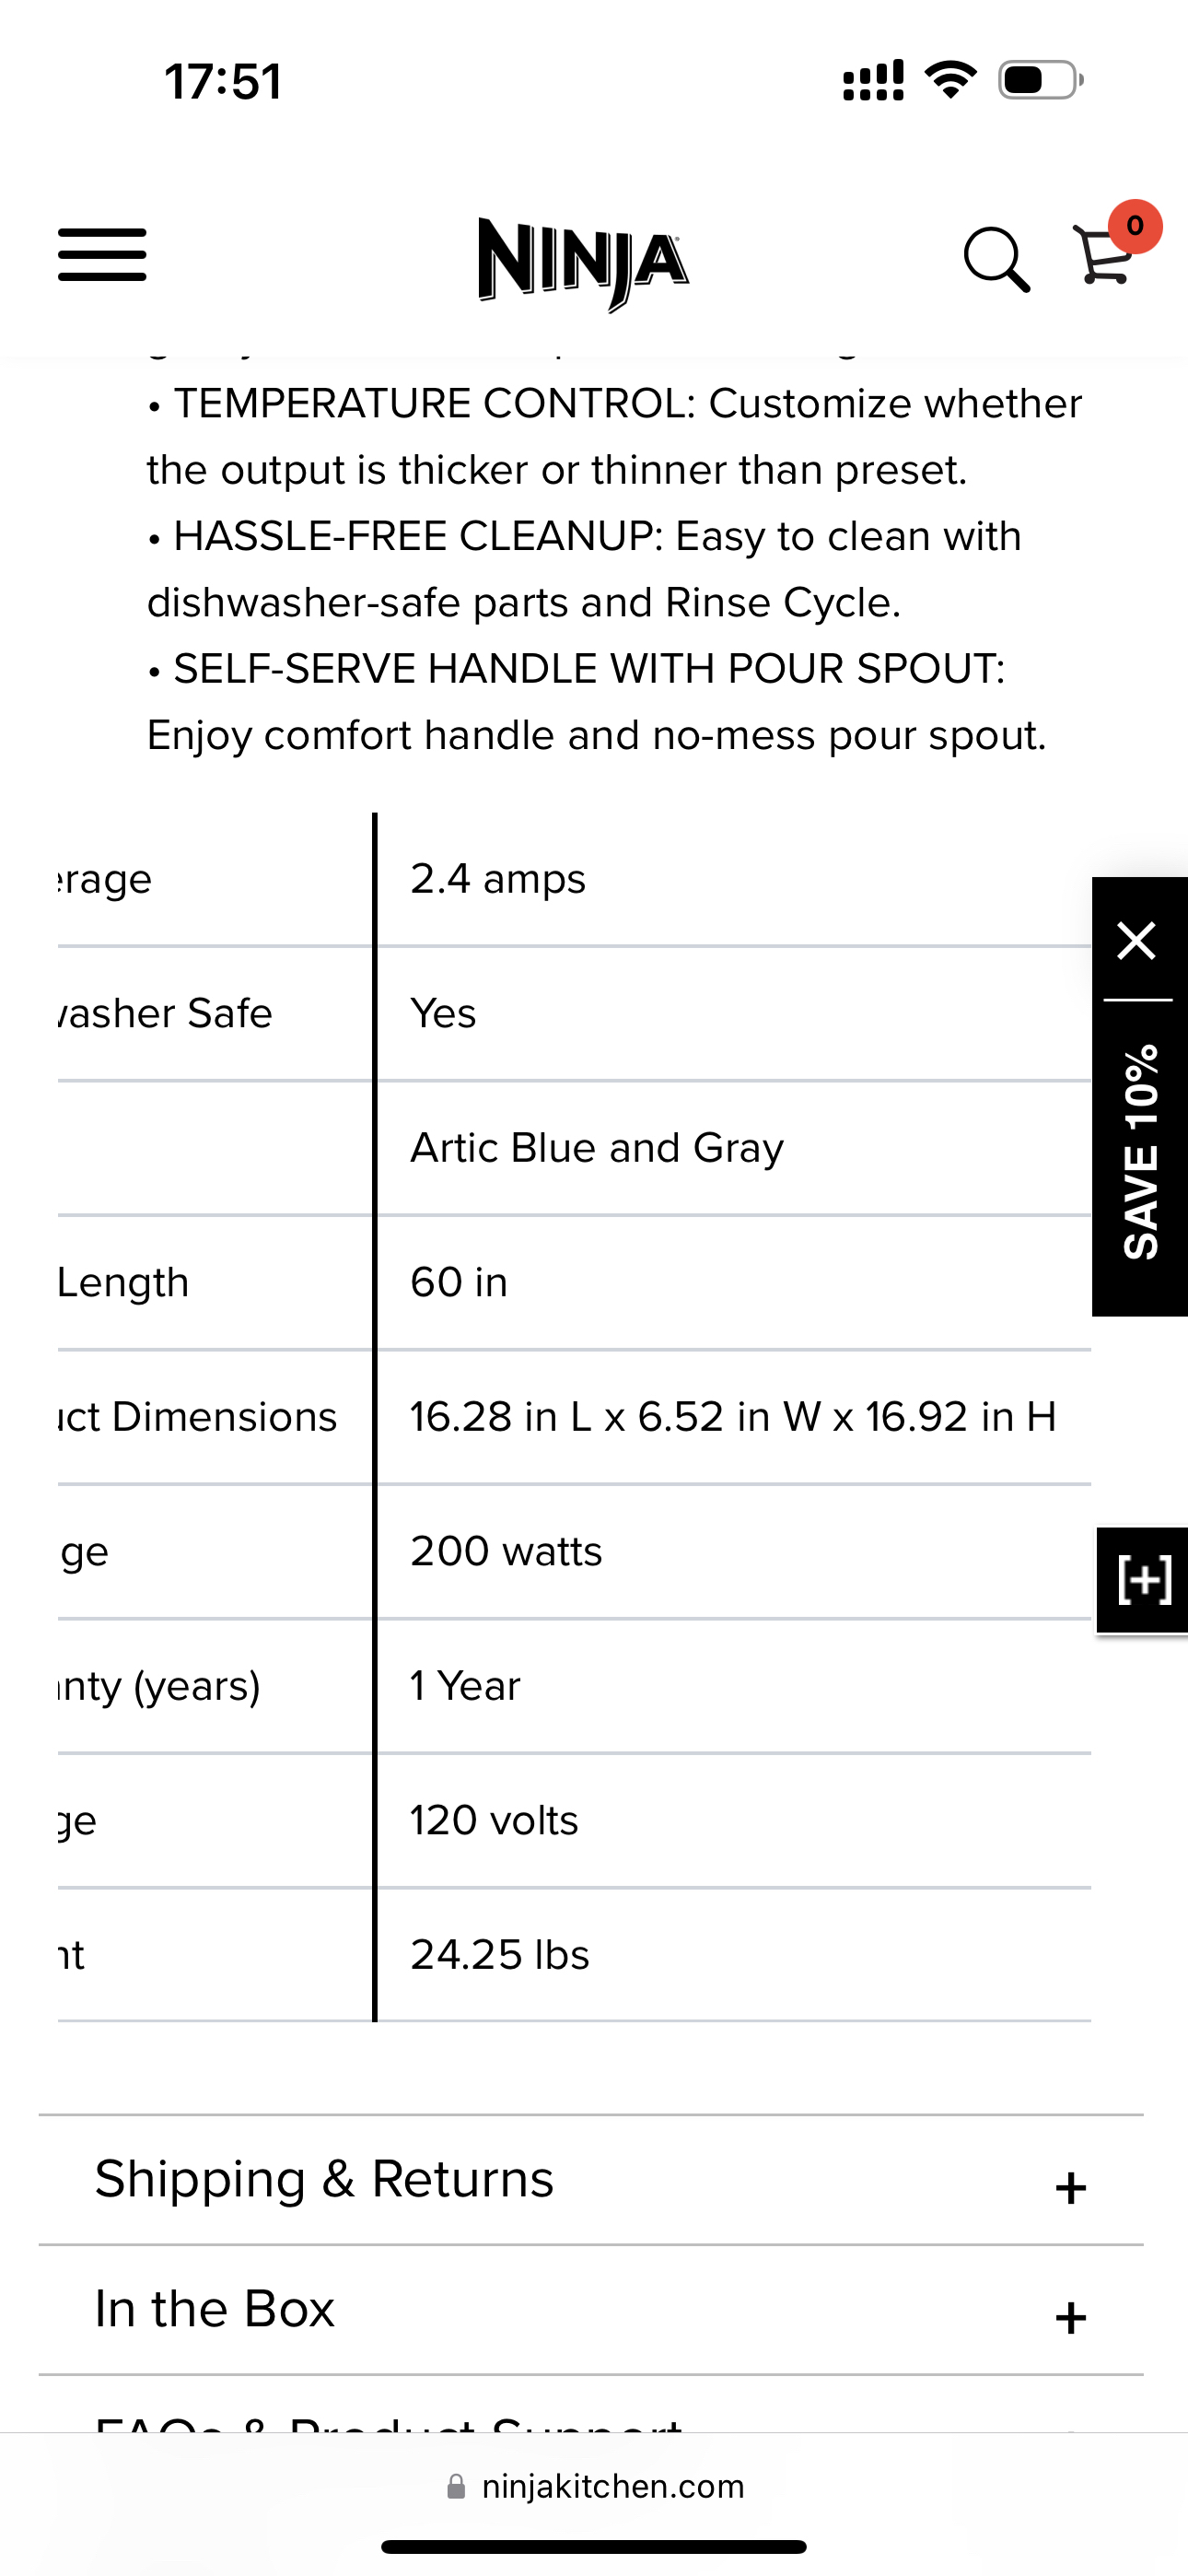This screenshot has height=2576, width=1188.
Task: Click the [+] feedback side tab
Action: click(x=1143, y=1580)
